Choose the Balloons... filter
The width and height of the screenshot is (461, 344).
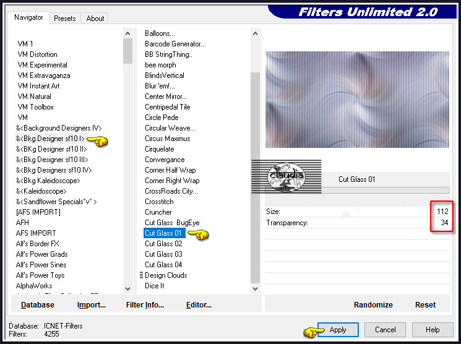coord(160,33)
